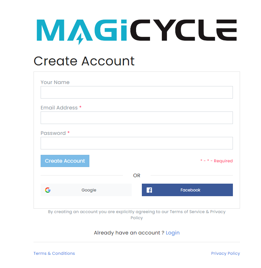Click the Google G icon
The width and height of the screenshot is (261, 268).
coord(48,190)
